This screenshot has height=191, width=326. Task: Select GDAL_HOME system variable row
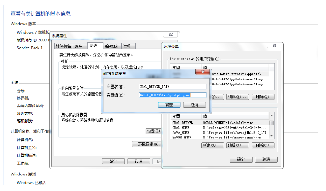(220, 128)
